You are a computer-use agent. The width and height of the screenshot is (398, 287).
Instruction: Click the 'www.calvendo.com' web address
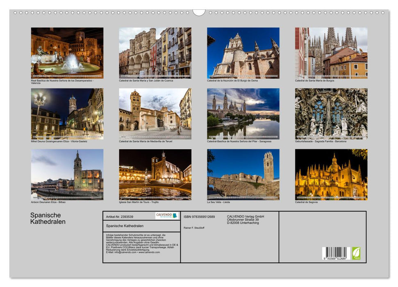tap(149, 253)
